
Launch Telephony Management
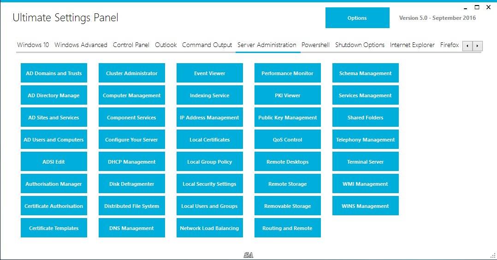point(366,140)
